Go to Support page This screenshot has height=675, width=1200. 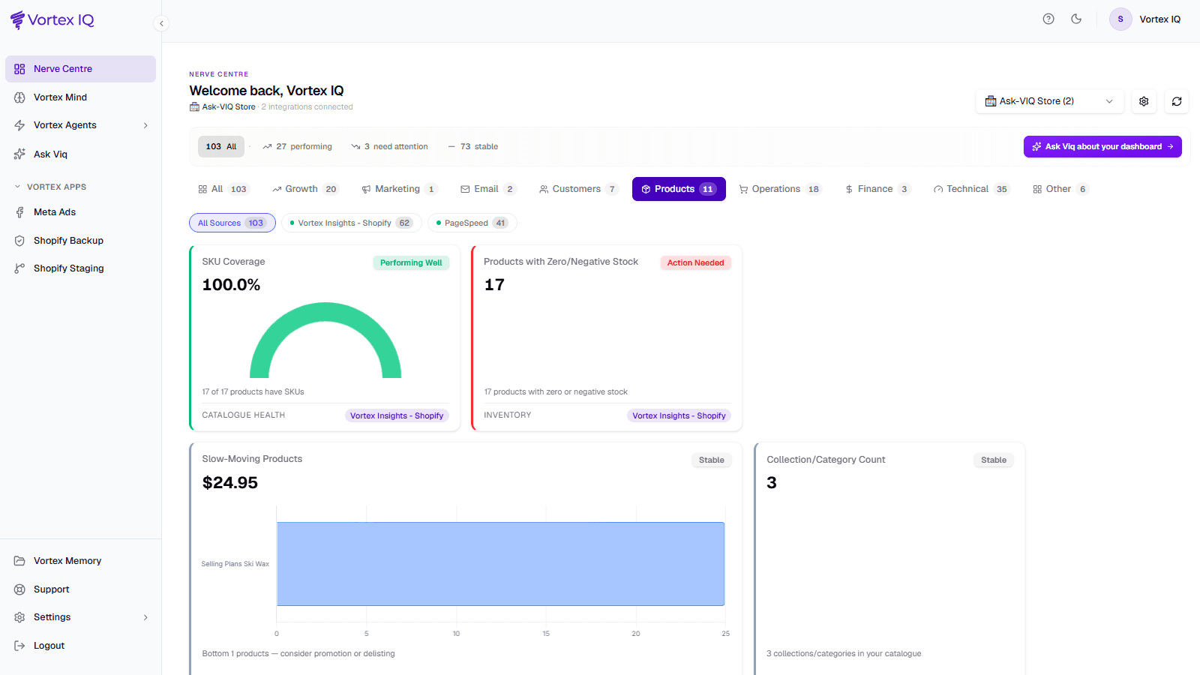[x=80, y=589]
